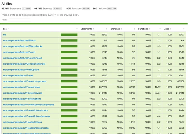Select 25/25 branches in Footer/components row
Viewport: 190px width, 134px height.
point(132,81)
